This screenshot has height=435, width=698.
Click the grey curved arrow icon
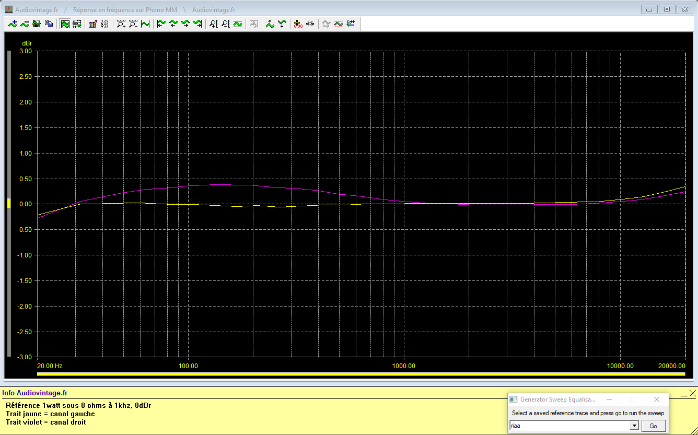click(x=327, y=23)
